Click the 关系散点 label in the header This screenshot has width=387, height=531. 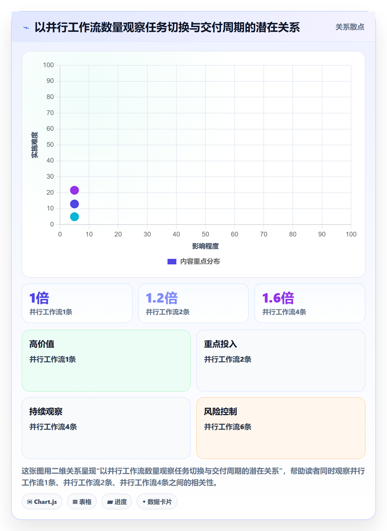(x=350, y=27)
